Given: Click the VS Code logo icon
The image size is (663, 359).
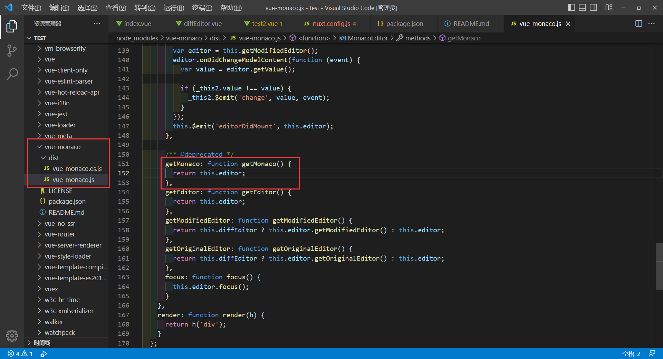Looking at the screenshot, I should 9,8.
